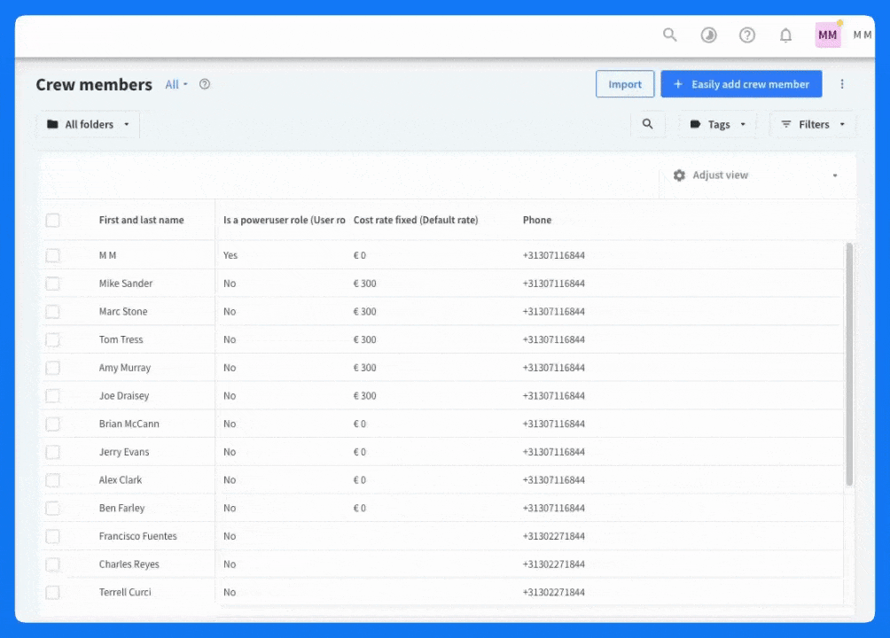Tick the checkbox for Brian McCann
Image resolution: width=890 pixels, height=638 pixels.
[53, 424]
